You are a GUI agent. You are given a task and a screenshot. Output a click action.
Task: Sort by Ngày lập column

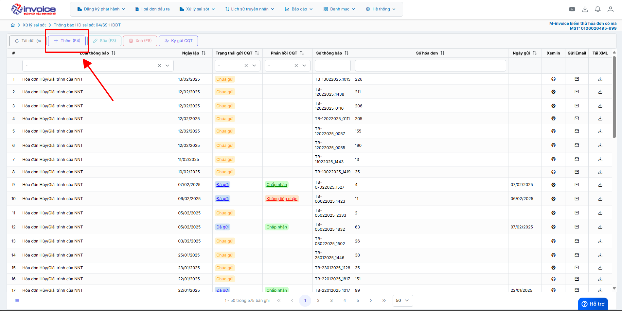204,53
